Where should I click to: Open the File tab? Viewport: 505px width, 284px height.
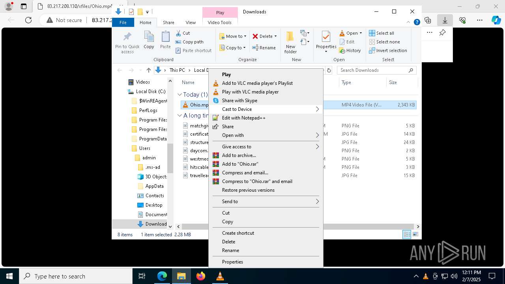pos(123,22)
